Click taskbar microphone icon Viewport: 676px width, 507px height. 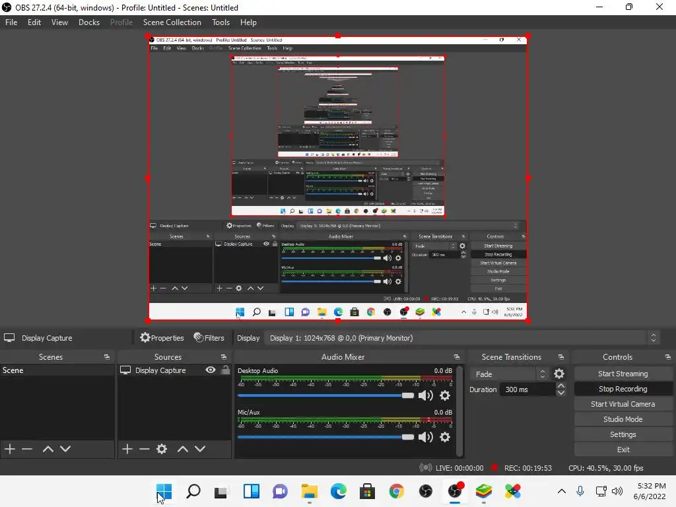(580, 491)
